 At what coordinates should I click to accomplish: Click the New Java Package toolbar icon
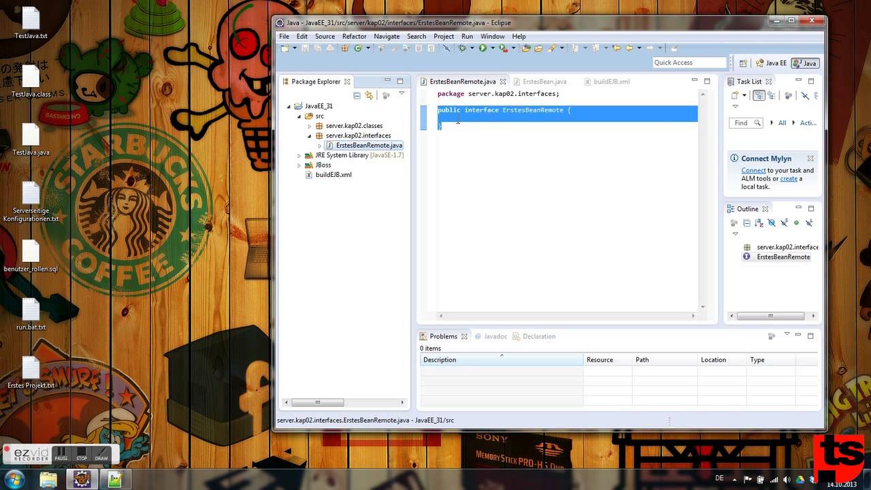[344, 48]
